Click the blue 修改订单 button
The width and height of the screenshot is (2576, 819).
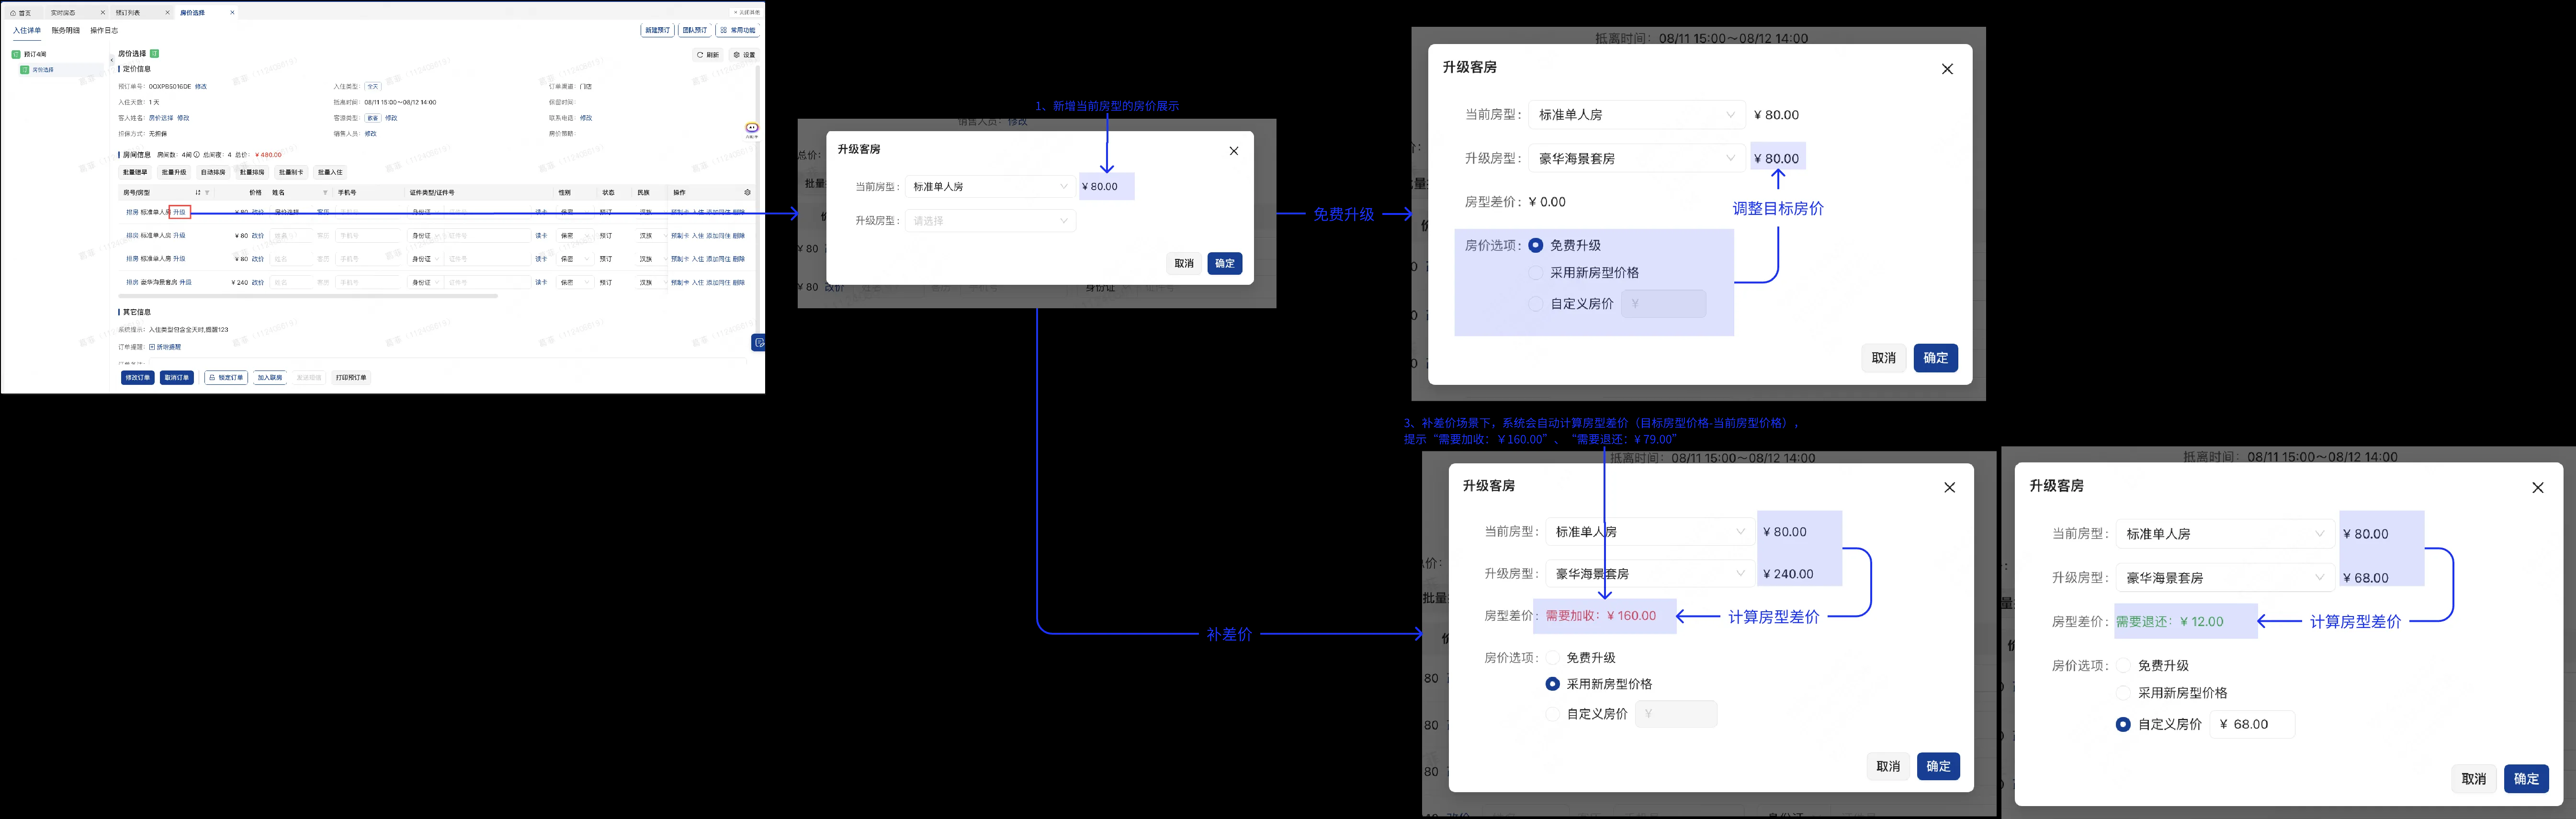(x=138, y=378)
